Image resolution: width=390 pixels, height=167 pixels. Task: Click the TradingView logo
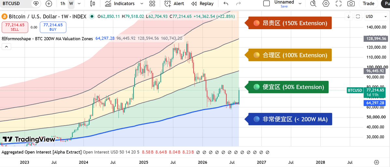coord(29,139)
